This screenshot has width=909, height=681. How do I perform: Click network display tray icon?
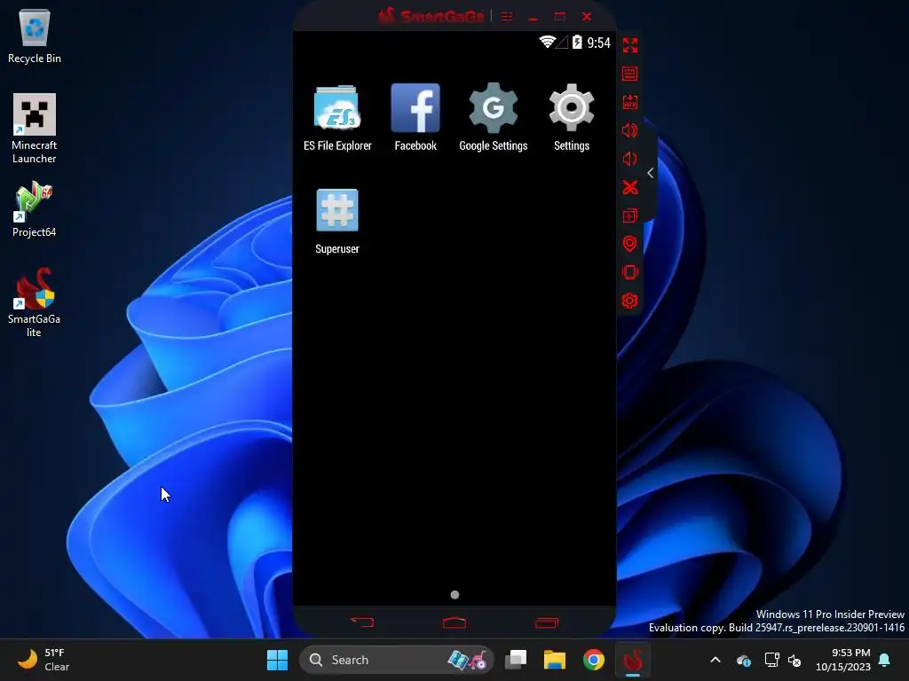[x=771, y=660]
